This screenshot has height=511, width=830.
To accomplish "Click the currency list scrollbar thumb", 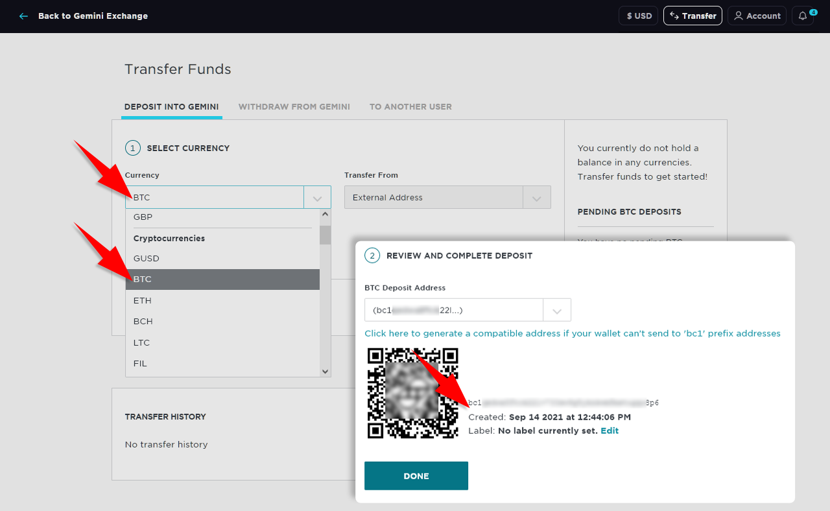I will (326, 235).
